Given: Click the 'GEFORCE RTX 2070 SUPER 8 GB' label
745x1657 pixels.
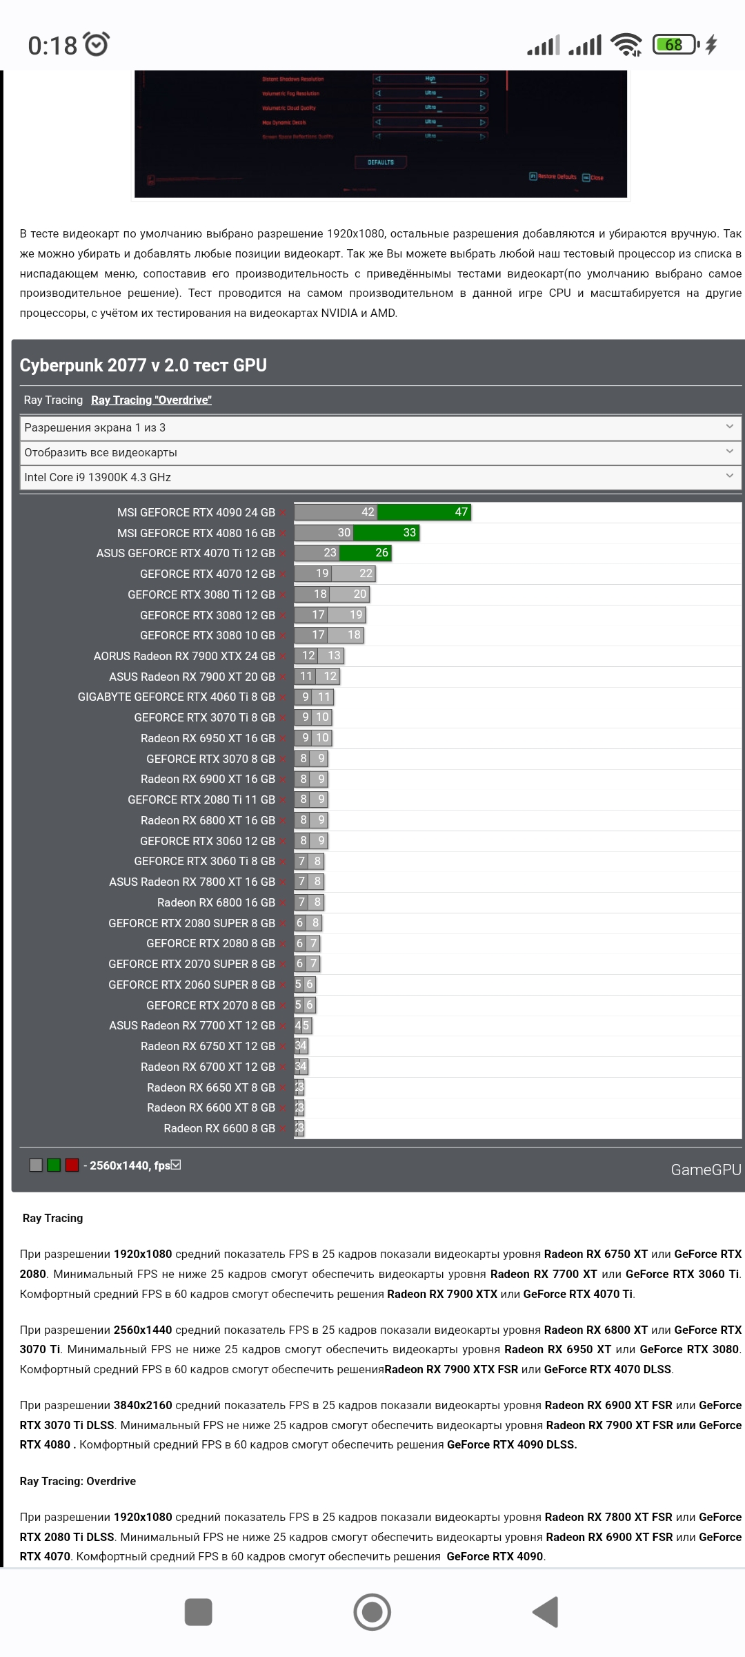Looking at the screenshot, I should [192, 965].
